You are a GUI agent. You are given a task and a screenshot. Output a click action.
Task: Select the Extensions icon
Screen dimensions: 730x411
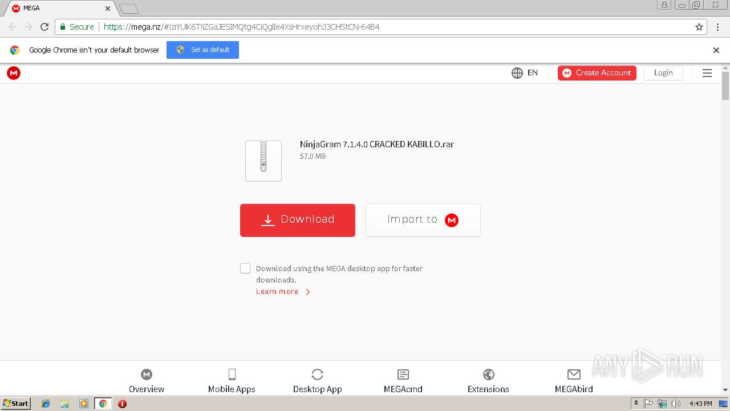[x=489, y=374]
